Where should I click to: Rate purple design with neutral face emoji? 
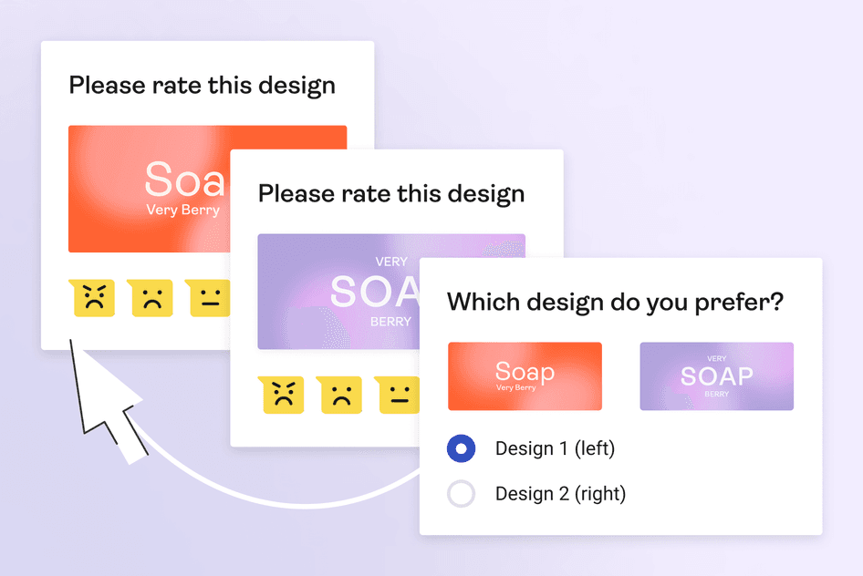[x=398, y=395]
